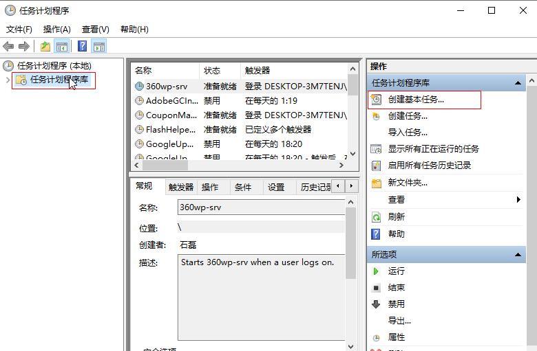This screenshot has width=537, height=351.
Task: Click the GoogleUp task clock icon
Action: [x=139, y=144]
